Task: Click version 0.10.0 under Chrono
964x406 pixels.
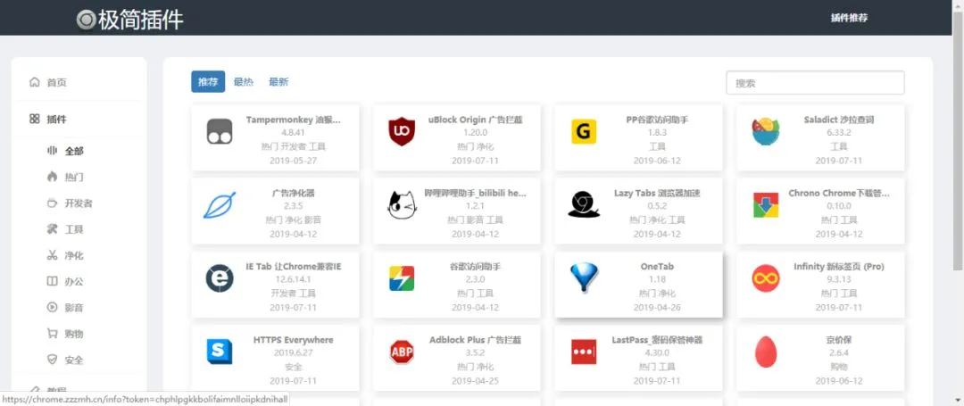Action: pyautogui.click(x=838, y=206)
